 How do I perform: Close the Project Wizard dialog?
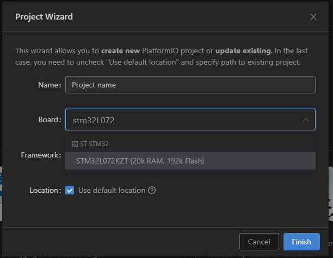(313, 17)
